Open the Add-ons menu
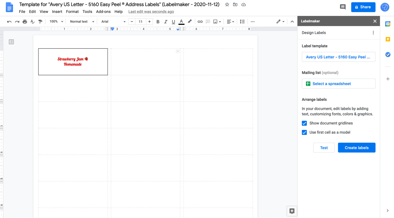Image resolution: width=394 pixels, height=218 pixels. click(103, 12)
